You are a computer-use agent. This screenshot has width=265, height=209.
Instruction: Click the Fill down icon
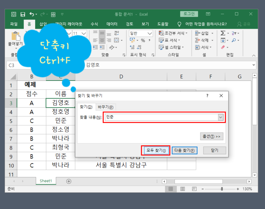coord(223,40)
